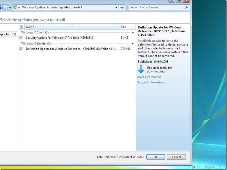Image resolution: width=227 pixels, height=170 pixels.
Task: Click Windows Update in the breadcrumb
Action: pyautogui.click(x=33, y=7)
